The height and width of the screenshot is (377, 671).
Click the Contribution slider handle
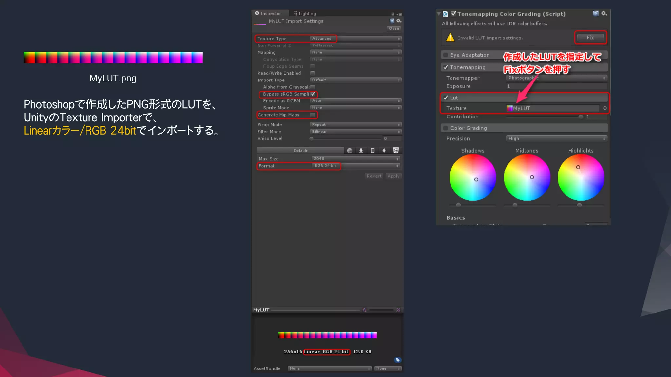pyautogui.click(x=581, y=117)
